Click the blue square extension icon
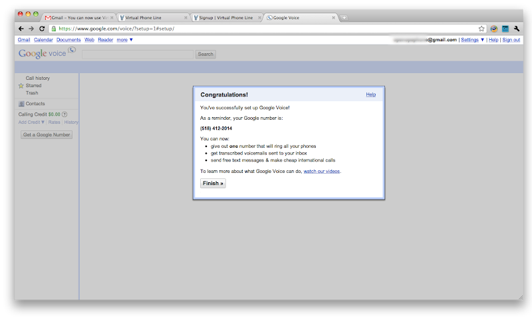Viewport: 532px width, 320px height. point(505,29)
